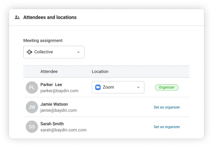
Task: Select Parker Lee's name
Action: tap(51, 85)
